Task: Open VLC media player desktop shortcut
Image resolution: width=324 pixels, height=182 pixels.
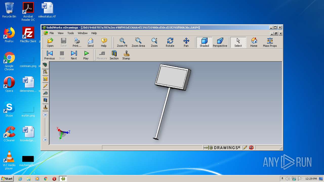Action: coord(9,160)
